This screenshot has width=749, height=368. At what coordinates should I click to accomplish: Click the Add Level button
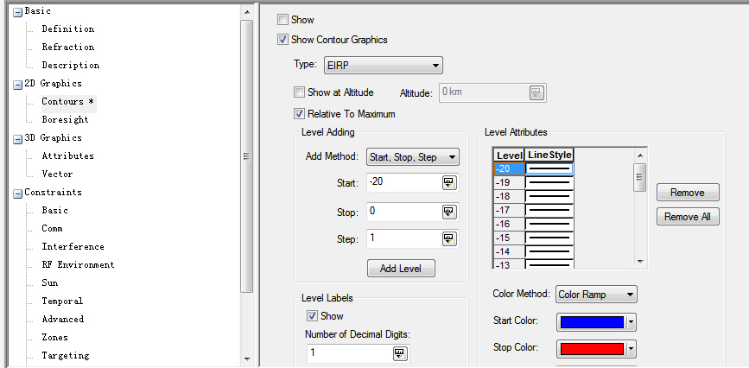point(401,269)
